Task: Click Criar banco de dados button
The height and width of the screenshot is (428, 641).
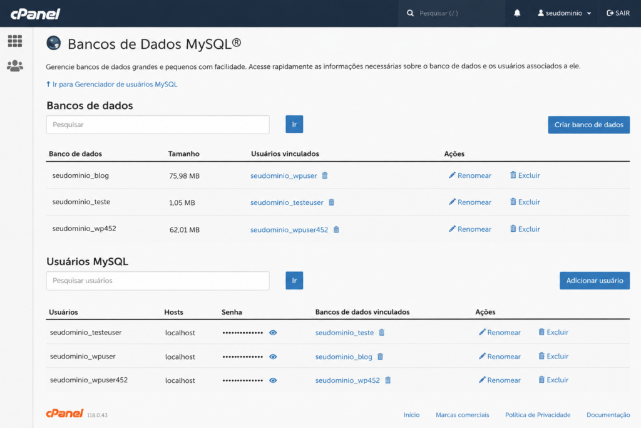Action: 588,125
